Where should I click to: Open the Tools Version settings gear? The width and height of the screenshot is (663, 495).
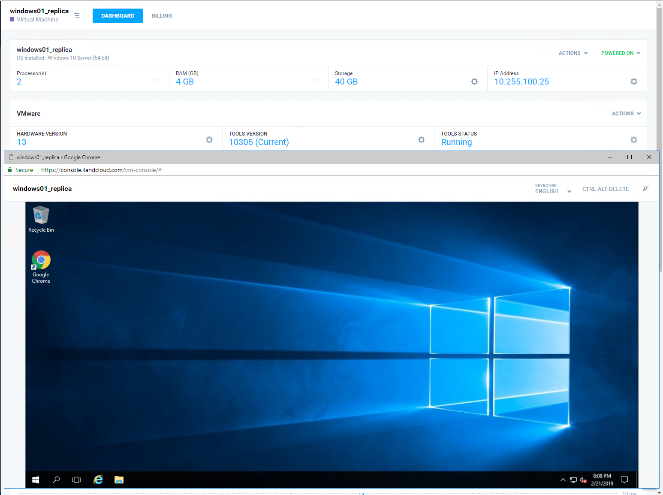tap(421, 140)
